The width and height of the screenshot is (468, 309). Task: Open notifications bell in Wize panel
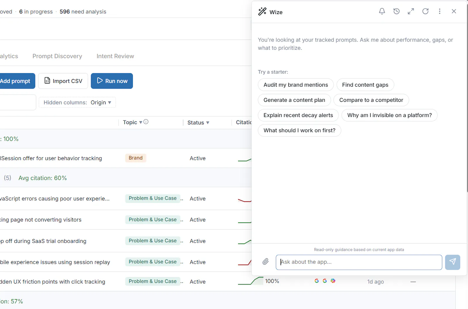click(x=382, y=11)
